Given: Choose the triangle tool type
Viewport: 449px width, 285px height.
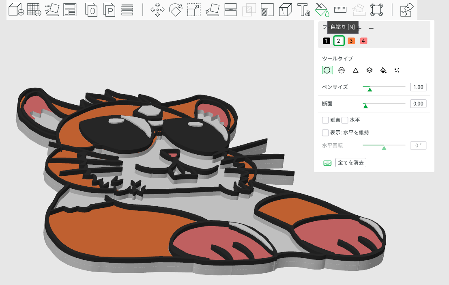Looking at the screenshot, I should click(x=356, y=70).
